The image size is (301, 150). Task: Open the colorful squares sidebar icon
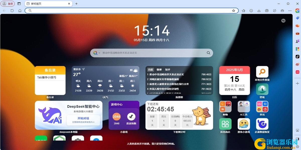(297, 49)
